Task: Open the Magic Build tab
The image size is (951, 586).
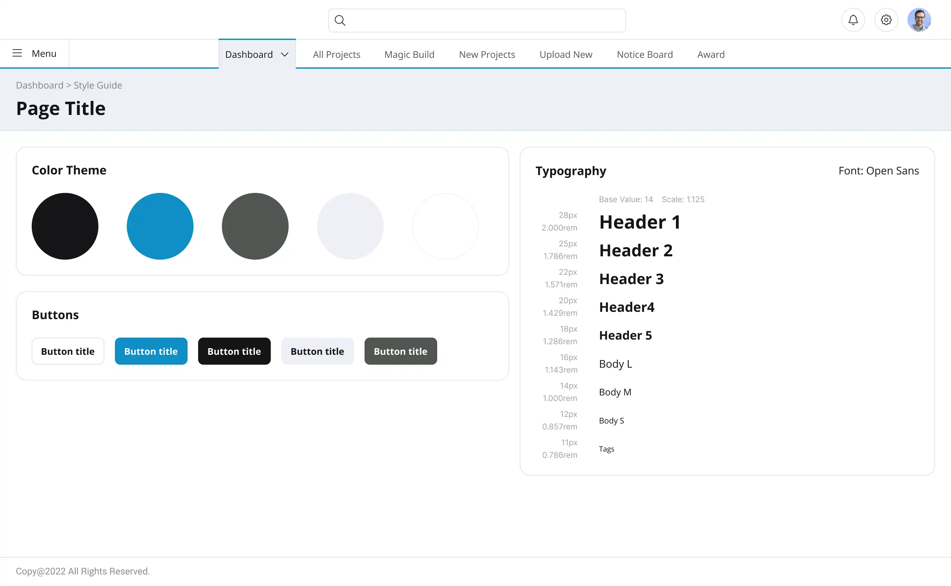Action: [409, 54]
